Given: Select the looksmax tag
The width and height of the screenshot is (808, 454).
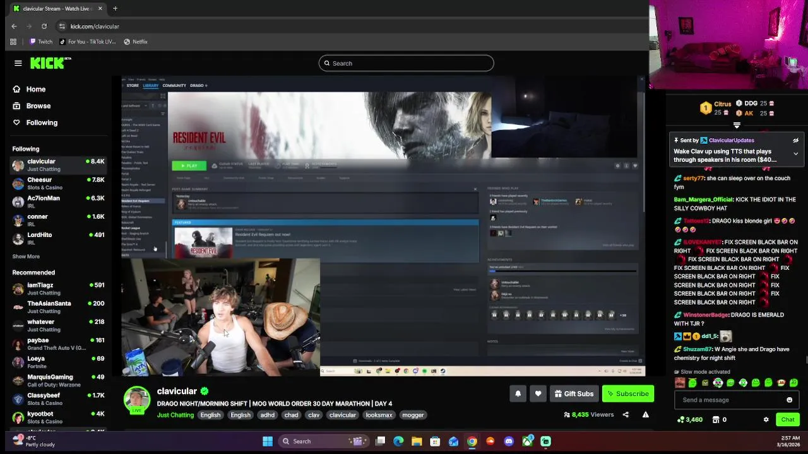Looking at the screenshot, I should point(379,415).
